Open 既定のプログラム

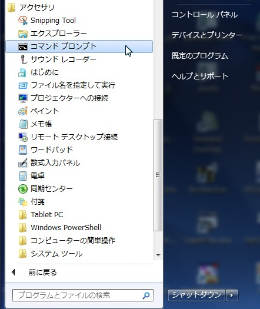[x=200, y=55]
